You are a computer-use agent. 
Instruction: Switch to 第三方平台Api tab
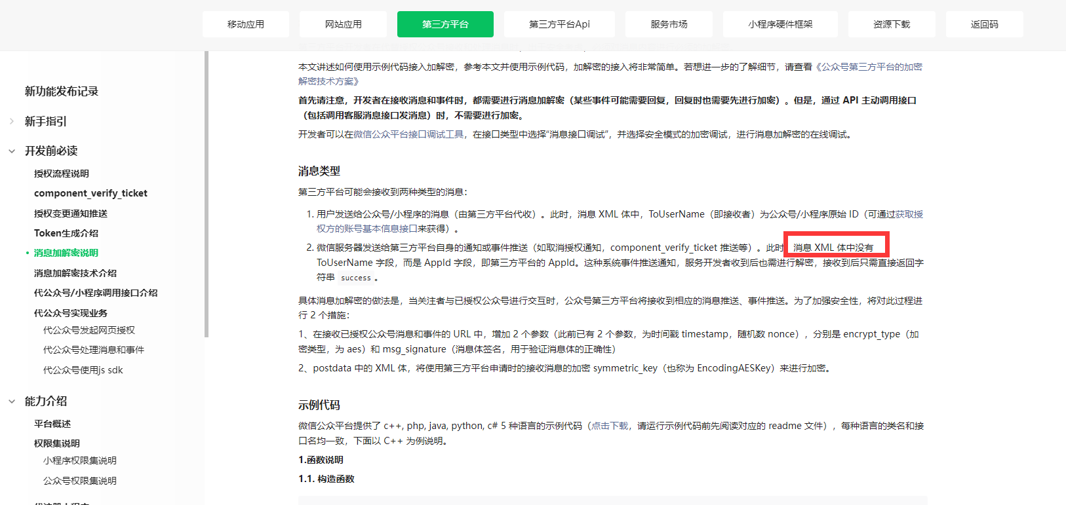559,24
